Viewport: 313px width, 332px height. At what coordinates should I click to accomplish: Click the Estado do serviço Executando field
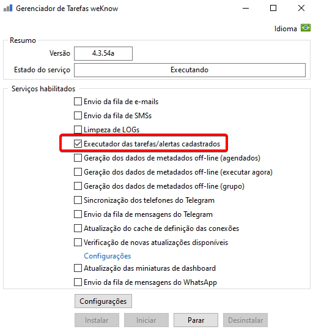coord(190,70)
